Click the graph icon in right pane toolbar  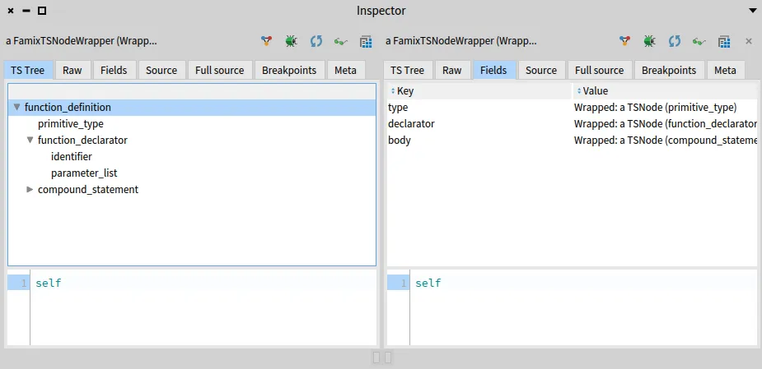pyautogui.click(x=624, y=41)
